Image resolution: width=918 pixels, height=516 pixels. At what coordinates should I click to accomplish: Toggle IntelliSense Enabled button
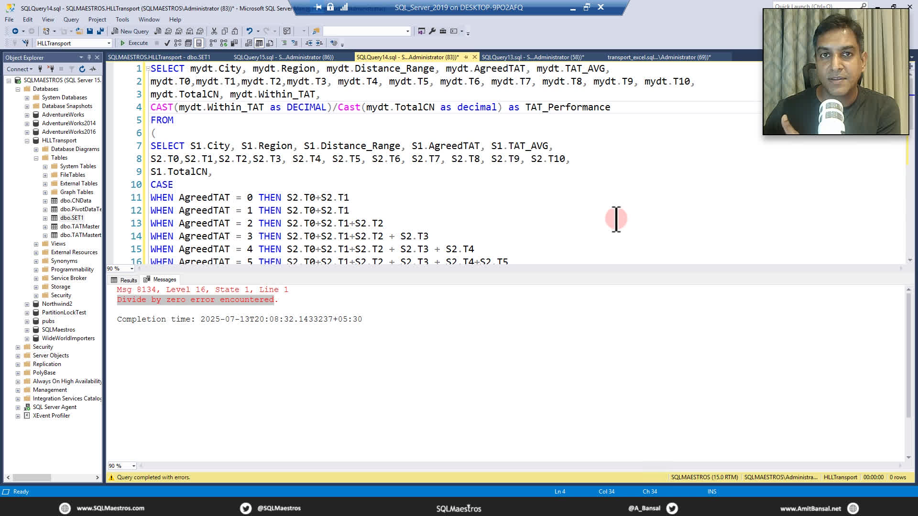199,43
